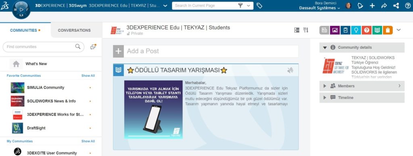Show all favorite communities
Image resolution: width=413 pixels, height=156 pixels.
pyautogui.click(x=88, y=76)
